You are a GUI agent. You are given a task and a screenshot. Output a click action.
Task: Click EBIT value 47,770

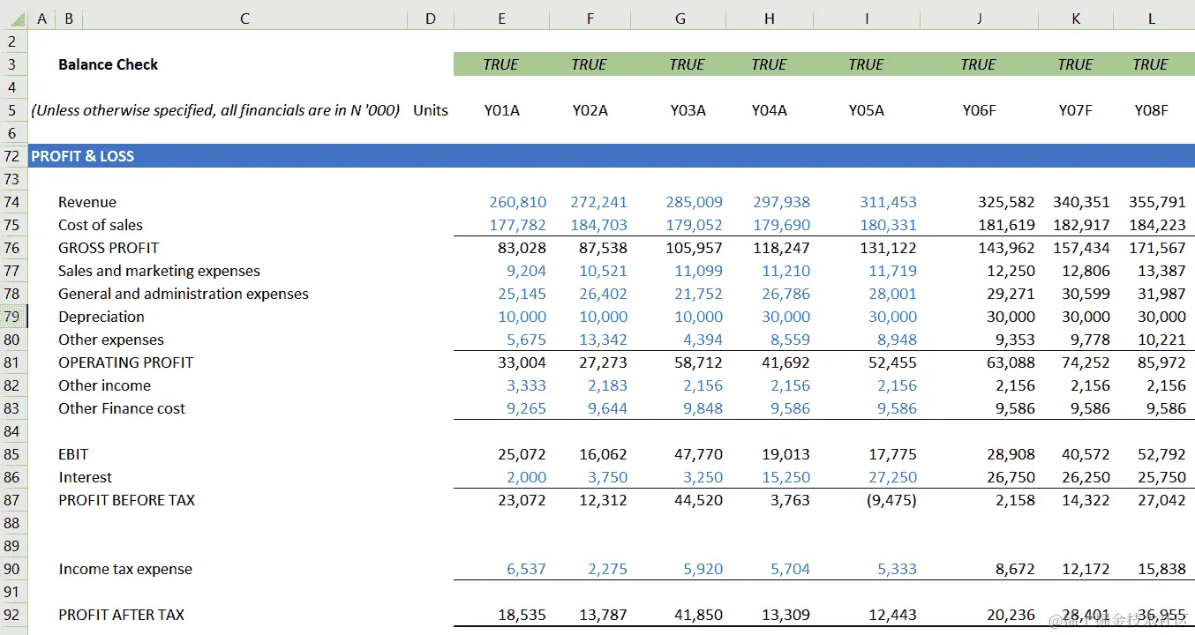coord(699,454)
